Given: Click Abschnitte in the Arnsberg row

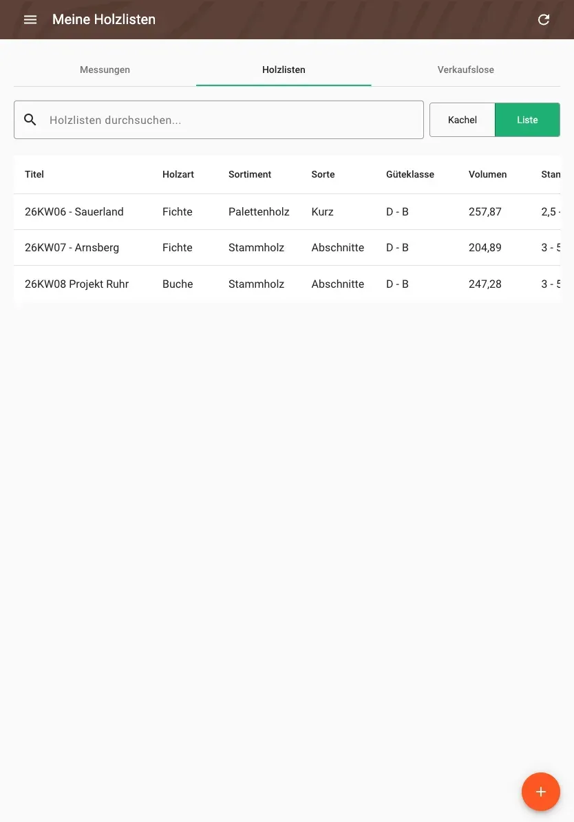Looking at the screenshot, I should pos(337,247).
